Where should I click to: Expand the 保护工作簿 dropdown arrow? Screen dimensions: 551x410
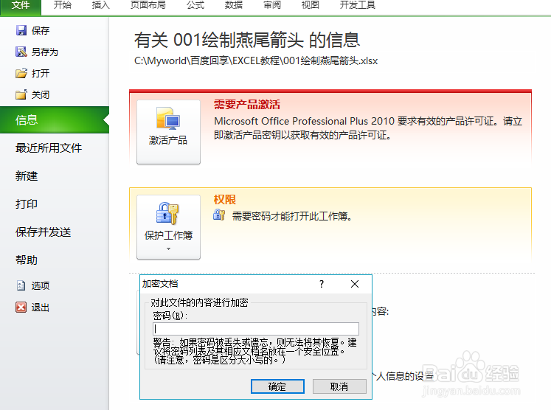(169, 249)
